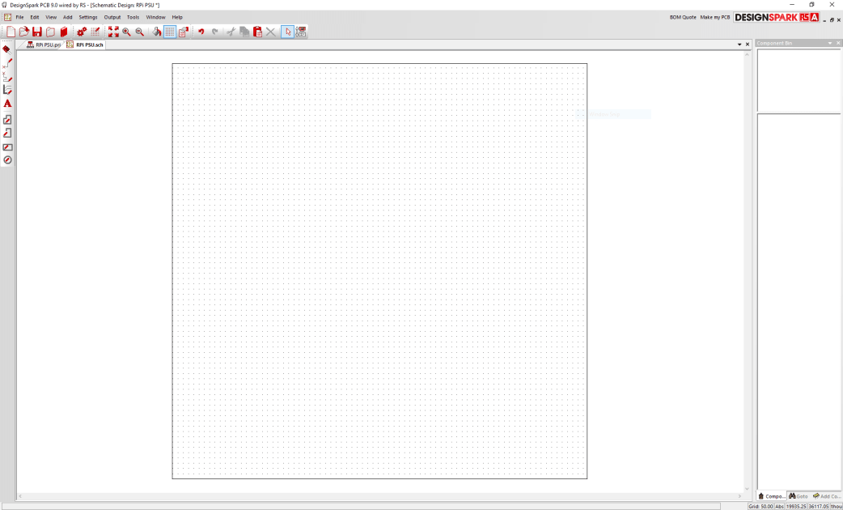The height and width of the screenshot is (510, 843).
Task: Click the Abs coordinate mode status field
Action: click(x=780, y=506)
